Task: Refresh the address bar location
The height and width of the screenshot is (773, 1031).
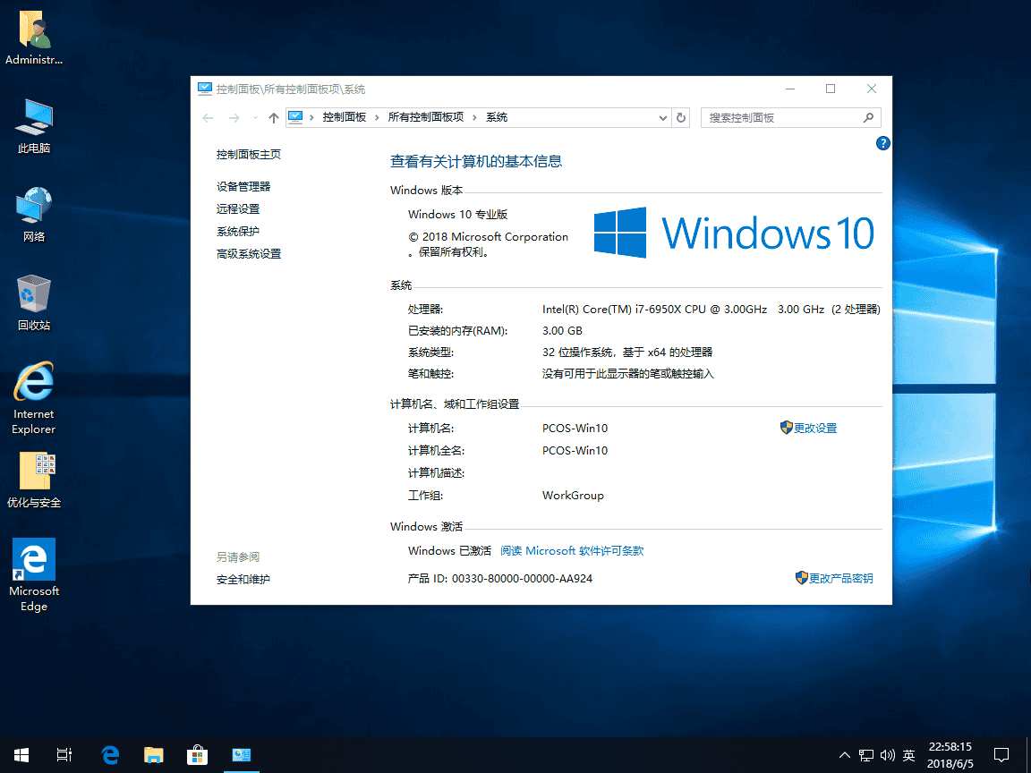Action: click(681, 118)
